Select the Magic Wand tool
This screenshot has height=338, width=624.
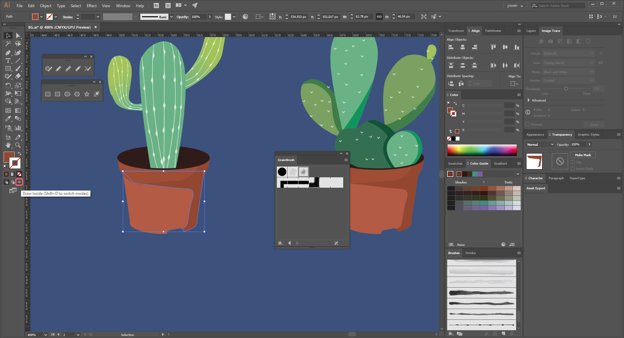[8, 44]
